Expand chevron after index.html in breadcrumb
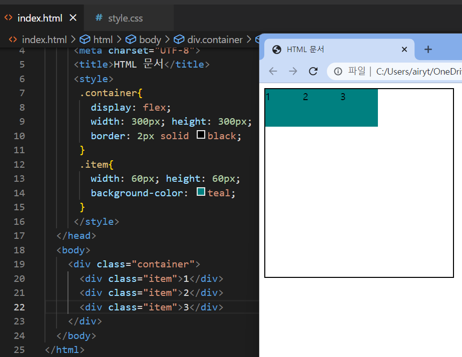 [x=74, y=39]
